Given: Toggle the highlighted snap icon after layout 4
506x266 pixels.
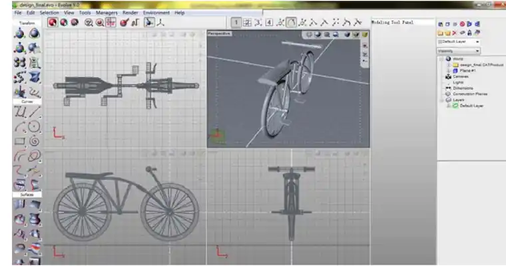Looking at the screenshot, I should click(291, 22).
